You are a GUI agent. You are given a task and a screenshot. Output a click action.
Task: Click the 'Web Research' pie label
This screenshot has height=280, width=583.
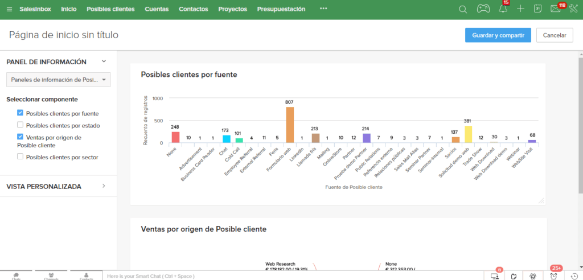[x=280, y=264]
